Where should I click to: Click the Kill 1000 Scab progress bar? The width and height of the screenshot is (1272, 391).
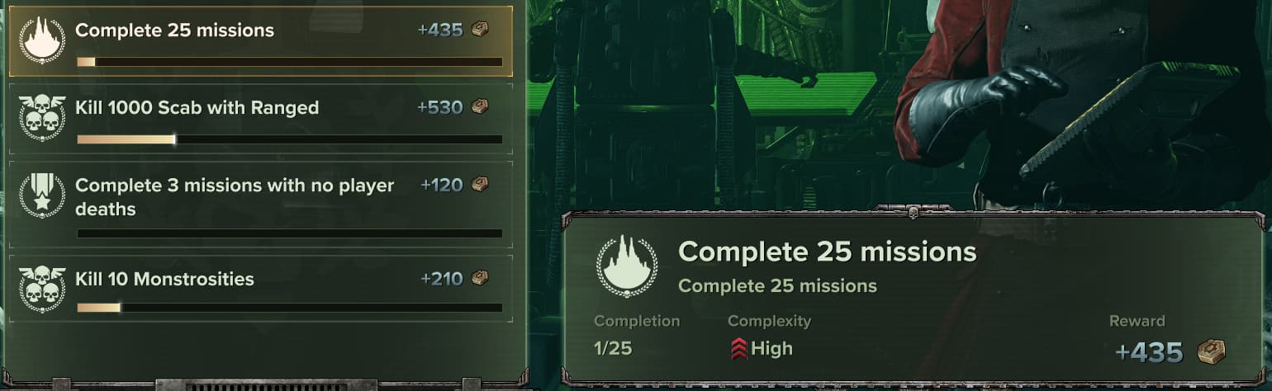290,139
